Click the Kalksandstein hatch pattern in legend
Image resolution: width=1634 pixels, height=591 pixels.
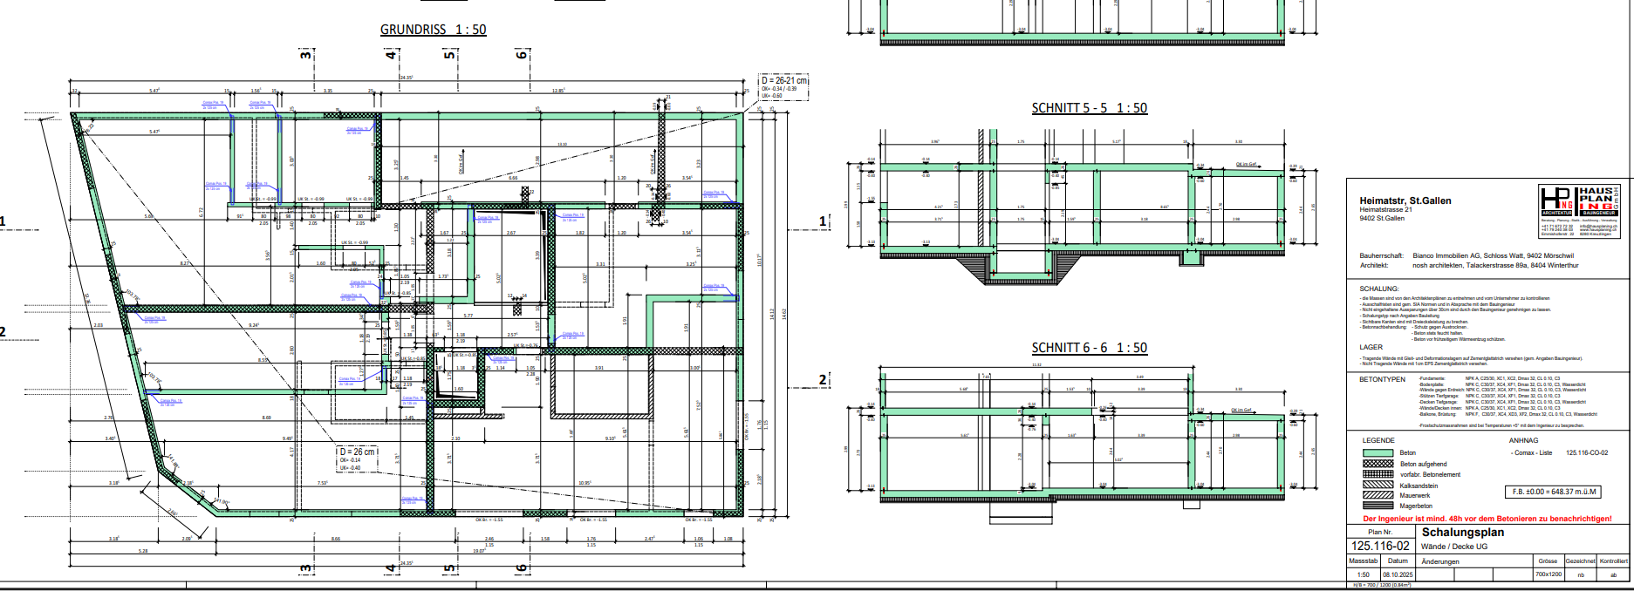tap(1378, 485)
